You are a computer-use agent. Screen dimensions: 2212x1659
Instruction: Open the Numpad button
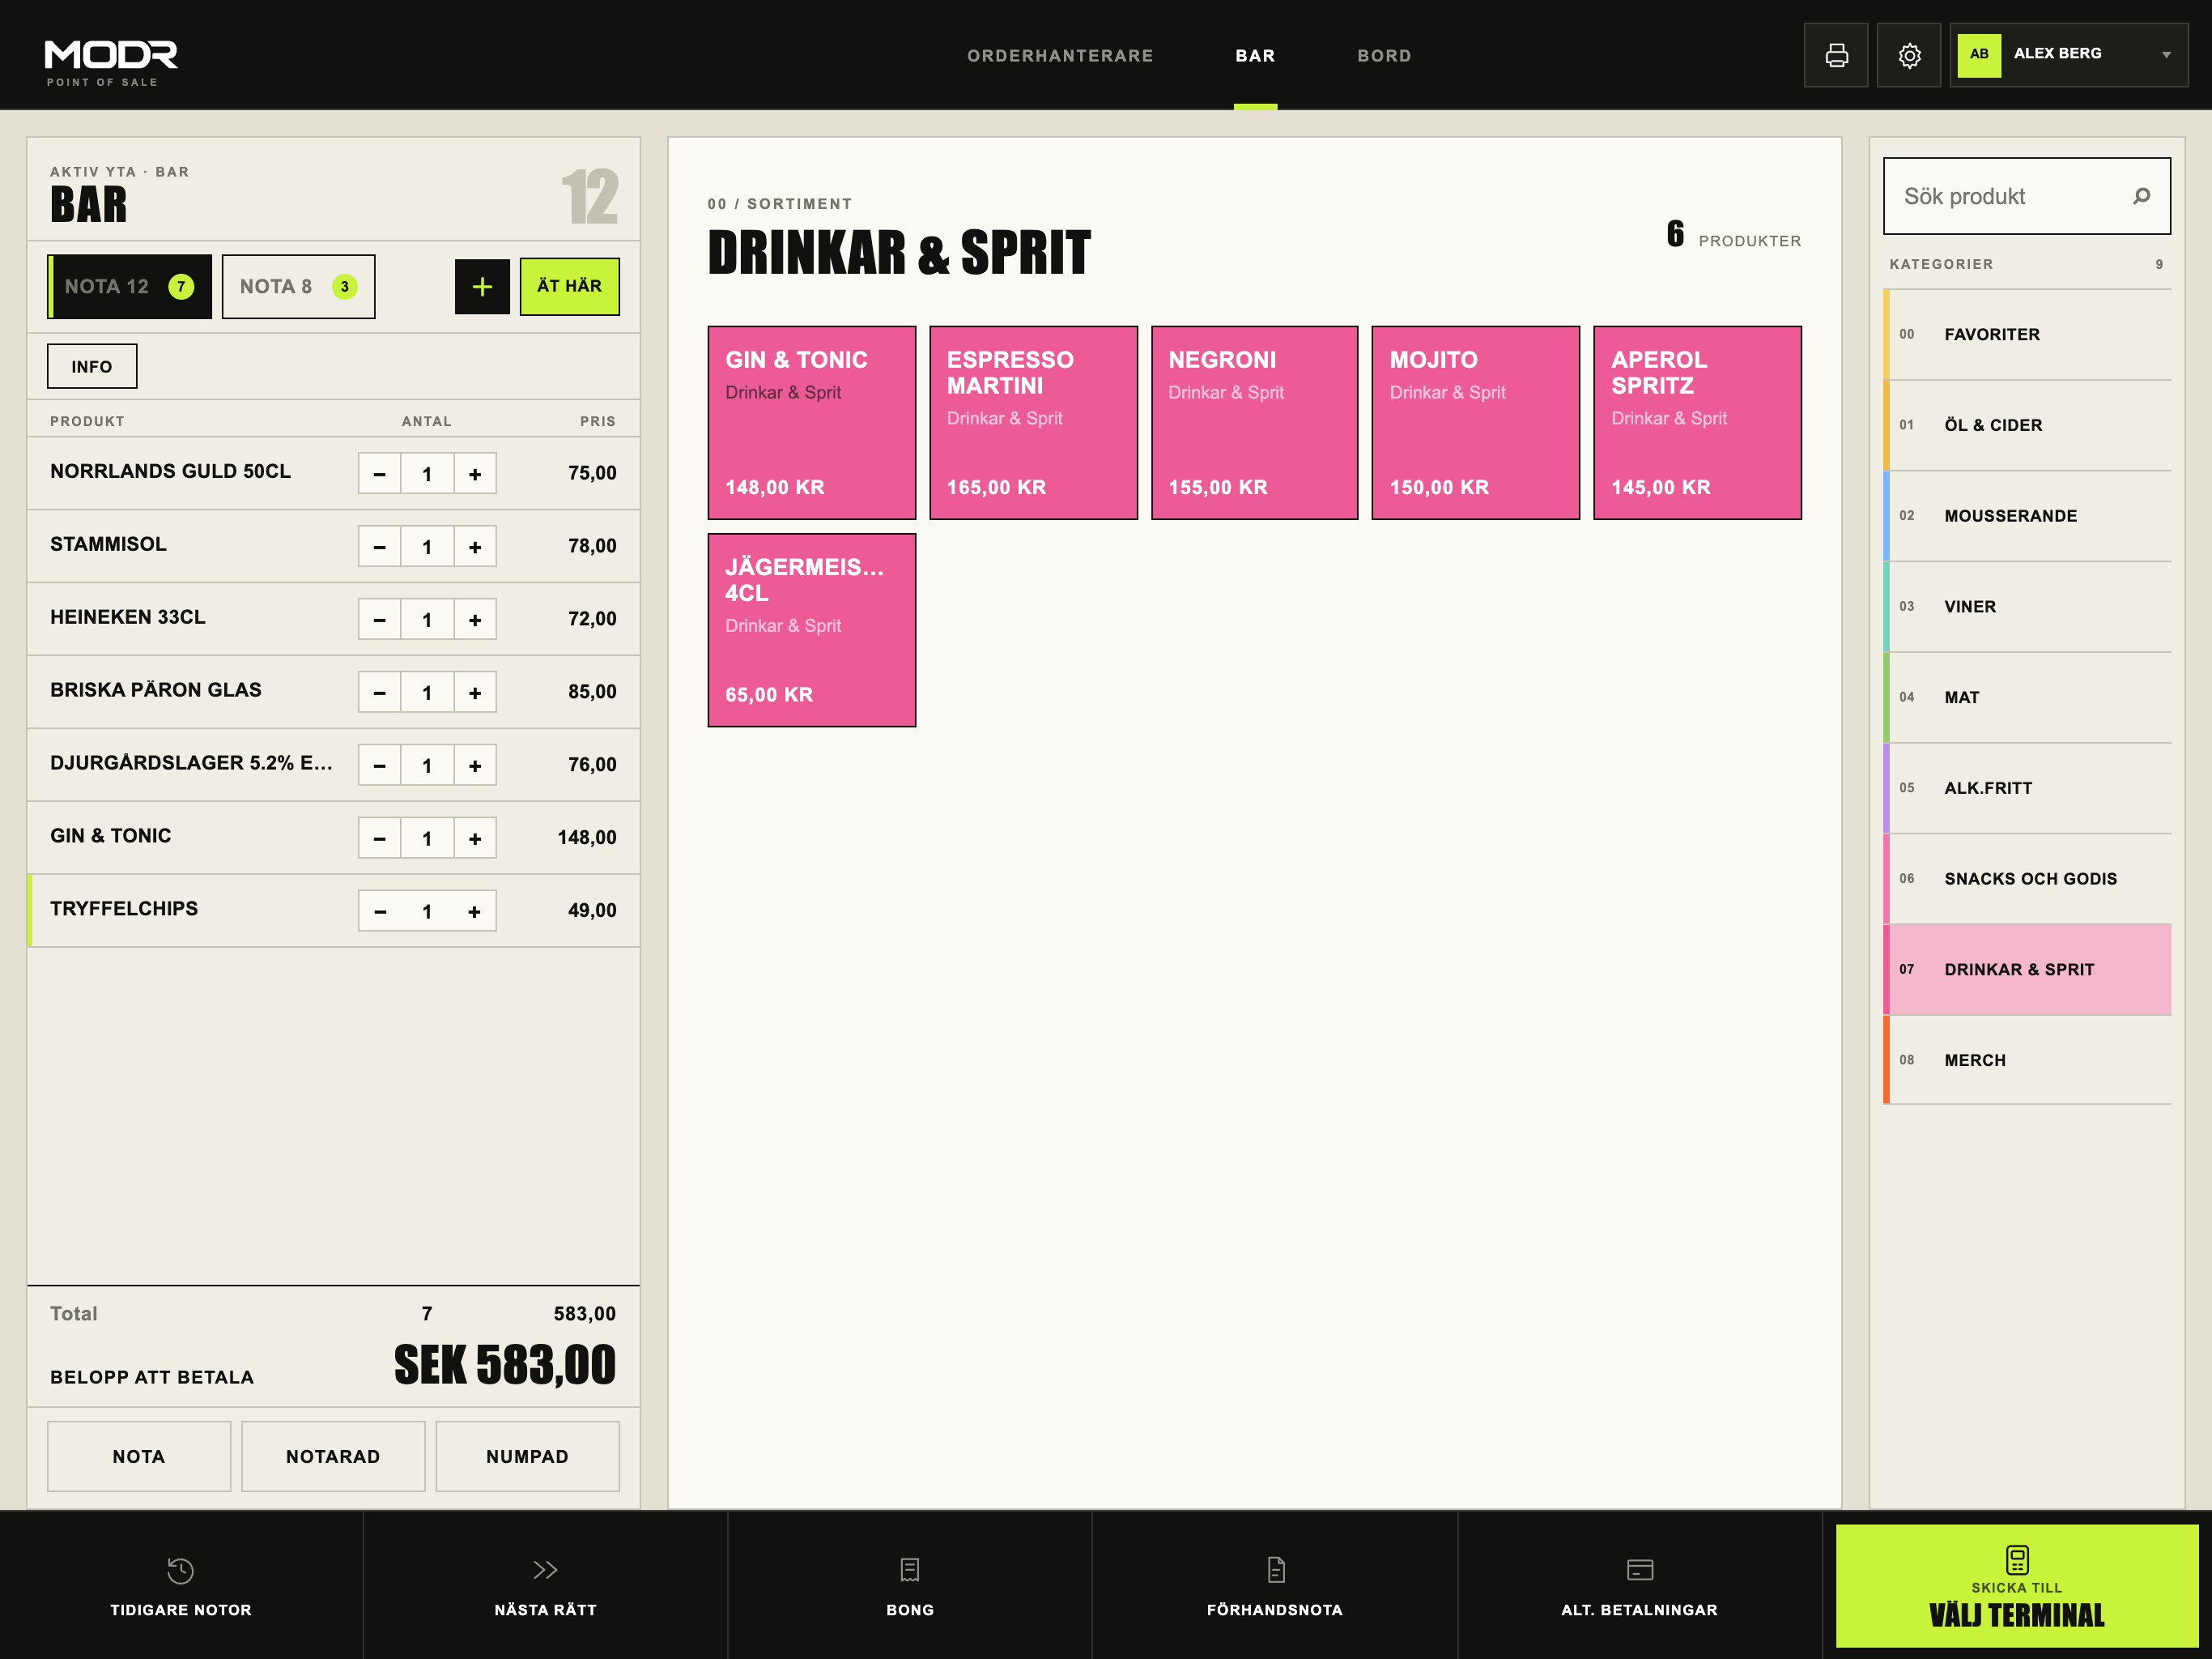[527, 1456]
